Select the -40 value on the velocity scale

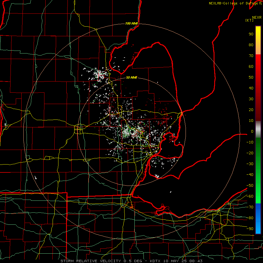(250, 175)
